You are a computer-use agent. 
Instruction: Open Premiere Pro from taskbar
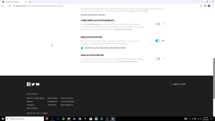click(52, 119)
